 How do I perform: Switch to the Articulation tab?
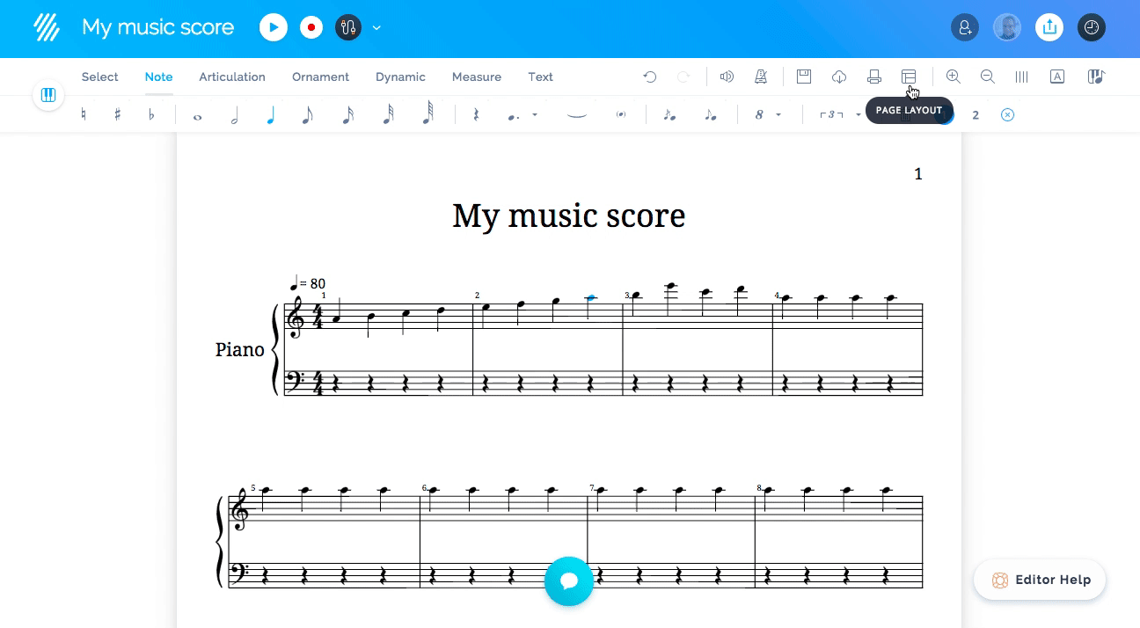point(232,77)
